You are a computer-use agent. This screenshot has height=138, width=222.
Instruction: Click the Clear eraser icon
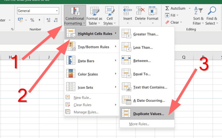point(167,22)
